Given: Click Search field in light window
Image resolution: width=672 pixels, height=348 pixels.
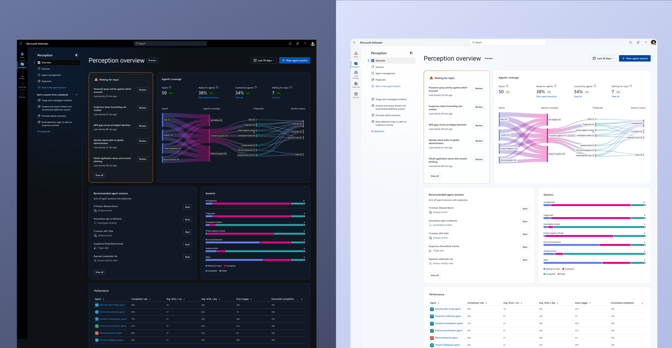Looking at the screenshot, I should pos(507,42).
